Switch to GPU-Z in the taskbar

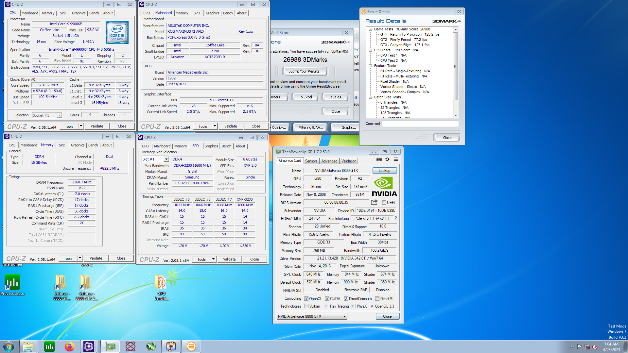[111, 346]
